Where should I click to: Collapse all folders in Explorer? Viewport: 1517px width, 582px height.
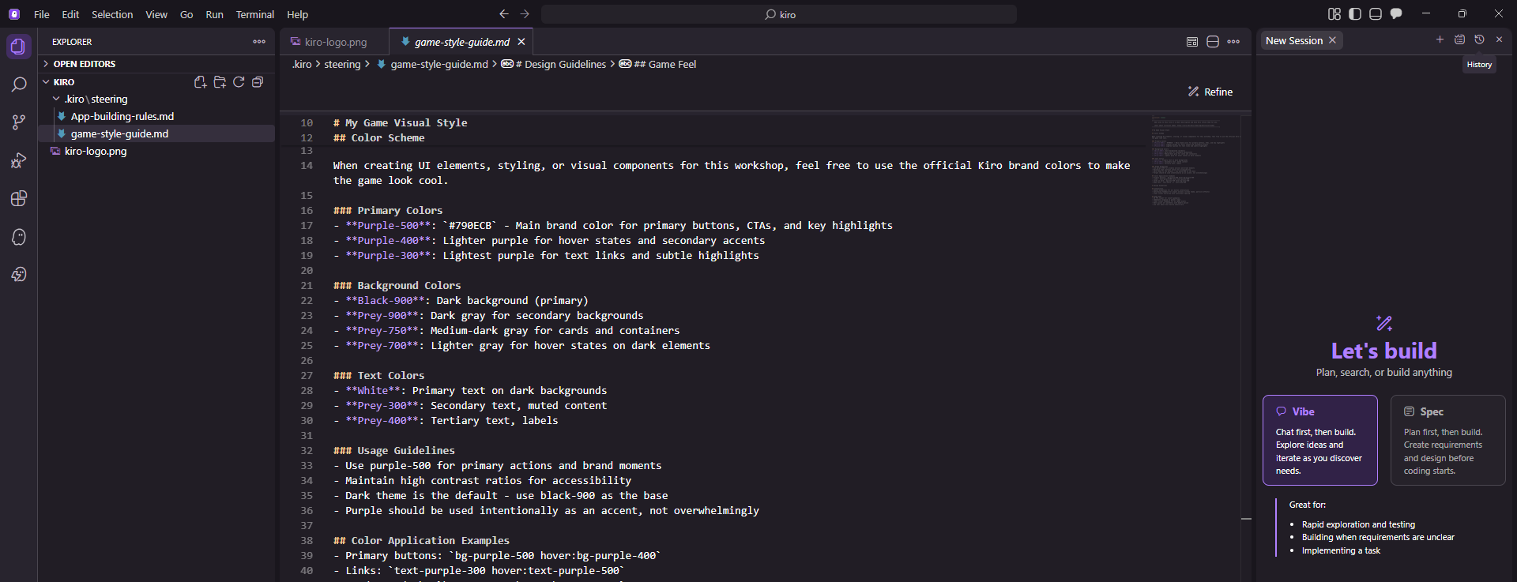tap(258, 82)
